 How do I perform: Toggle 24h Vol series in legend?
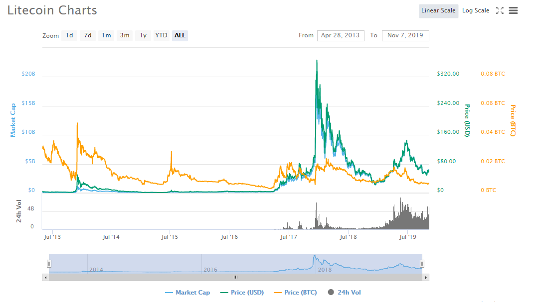[345, 293]
